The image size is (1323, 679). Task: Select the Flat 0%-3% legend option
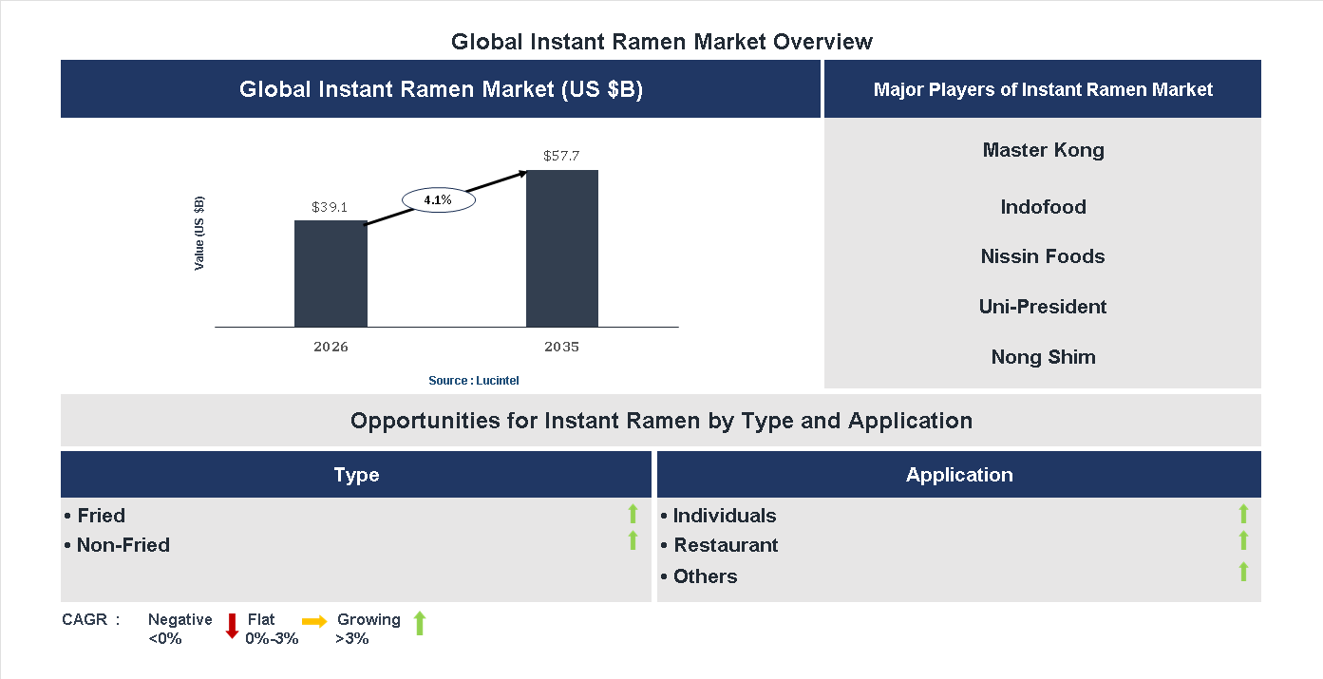[272, 628]
